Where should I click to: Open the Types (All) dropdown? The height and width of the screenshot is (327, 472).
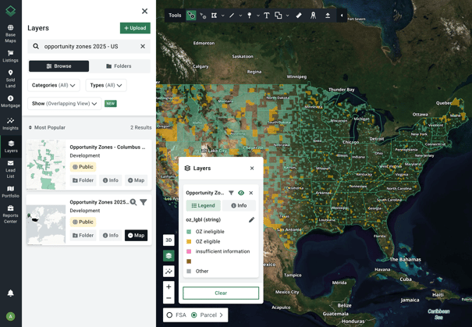(x=105, y=85)
